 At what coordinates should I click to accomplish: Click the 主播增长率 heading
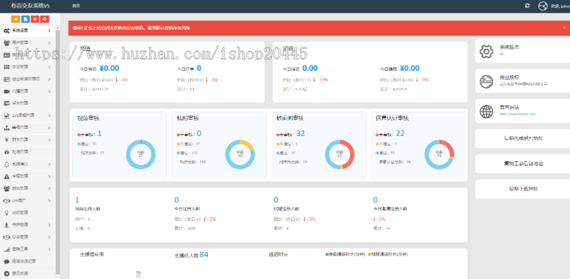click(92, 254)
